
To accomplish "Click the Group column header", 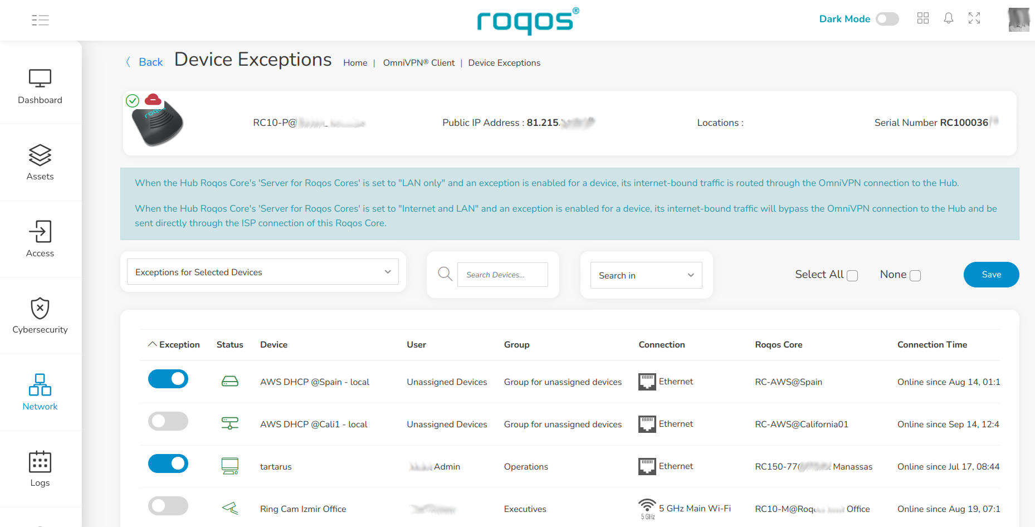I will (x=517, y=345).
